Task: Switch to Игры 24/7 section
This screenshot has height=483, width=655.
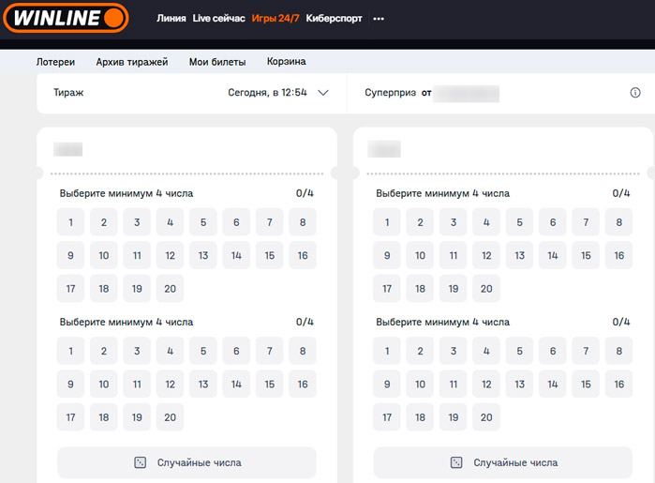Action: click(x=275, y=19)
